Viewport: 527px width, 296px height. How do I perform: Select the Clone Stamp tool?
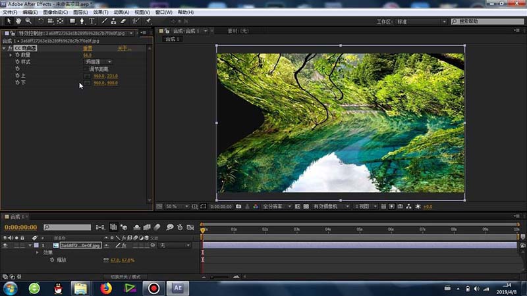[x=115, y=21]
